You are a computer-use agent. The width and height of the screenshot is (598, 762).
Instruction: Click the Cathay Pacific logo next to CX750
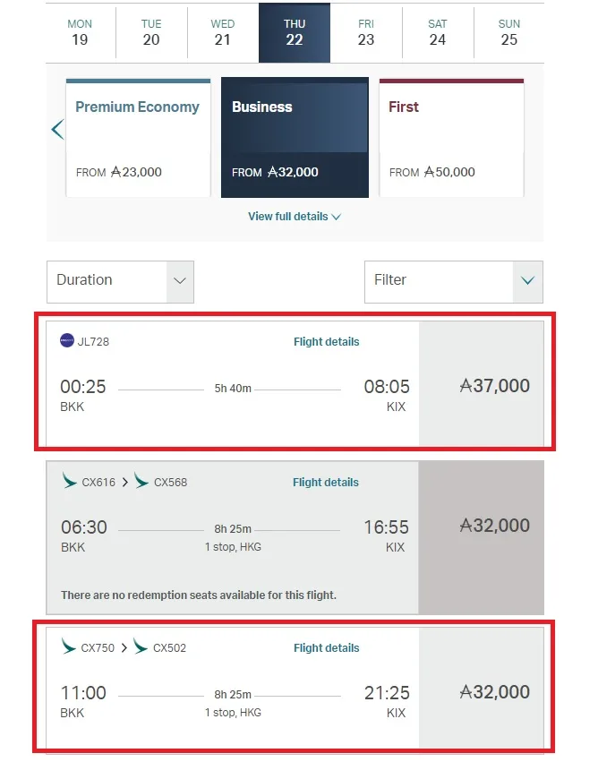[69, 646]
